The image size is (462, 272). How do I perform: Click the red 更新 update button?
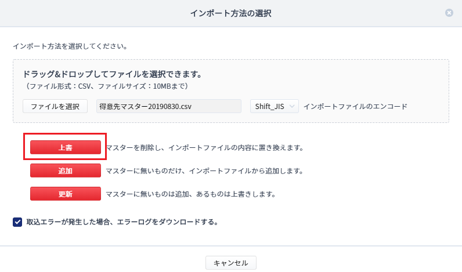tap(66, 194)
